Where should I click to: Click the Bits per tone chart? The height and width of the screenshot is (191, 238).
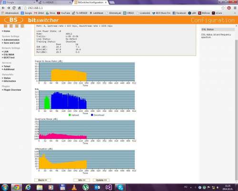click(x=87, y=100)
